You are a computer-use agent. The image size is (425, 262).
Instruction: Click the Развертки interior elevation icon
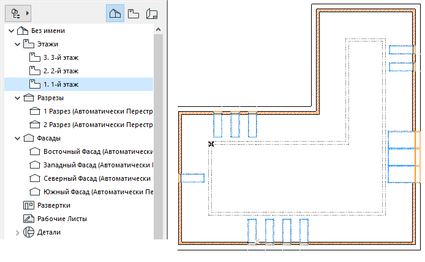click(x=29, y=205)
